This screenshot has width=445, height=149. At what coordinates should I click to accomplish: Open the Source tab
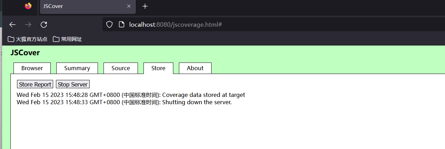121,68
